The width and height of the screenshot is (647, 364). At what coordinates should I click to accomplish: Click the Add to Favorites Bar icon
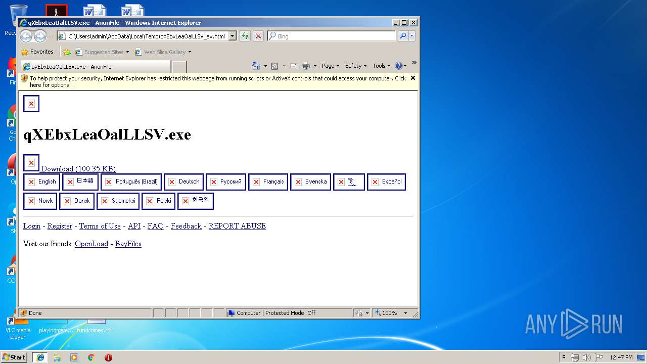coord(67,52)
